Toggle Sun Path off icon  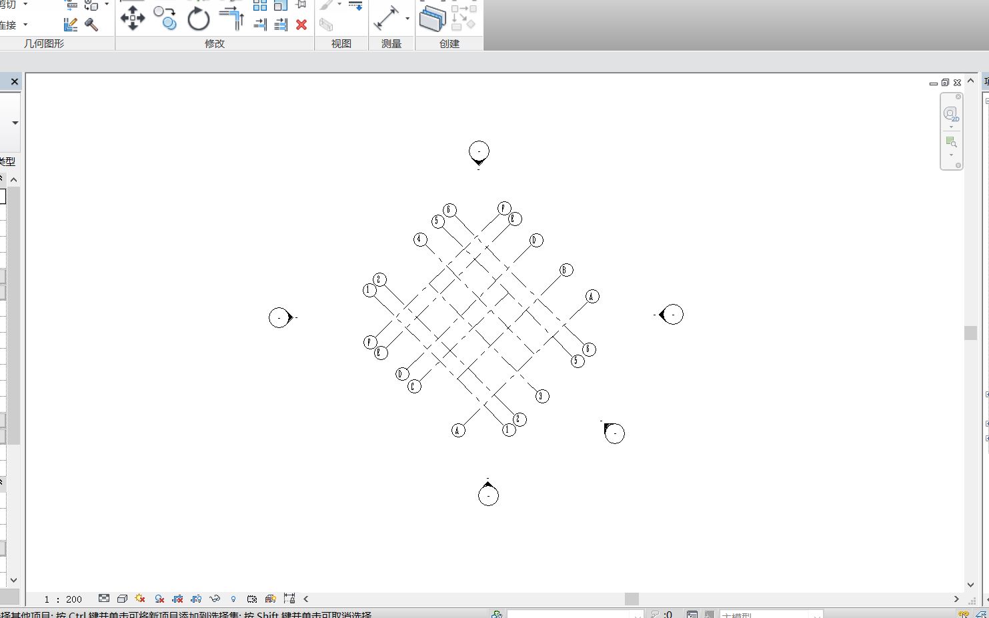tap(140, 599)
